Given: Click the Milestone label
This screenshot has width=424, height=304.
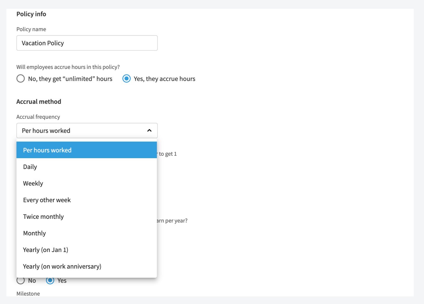Looking at the screenshot, I should coord(28,294).
